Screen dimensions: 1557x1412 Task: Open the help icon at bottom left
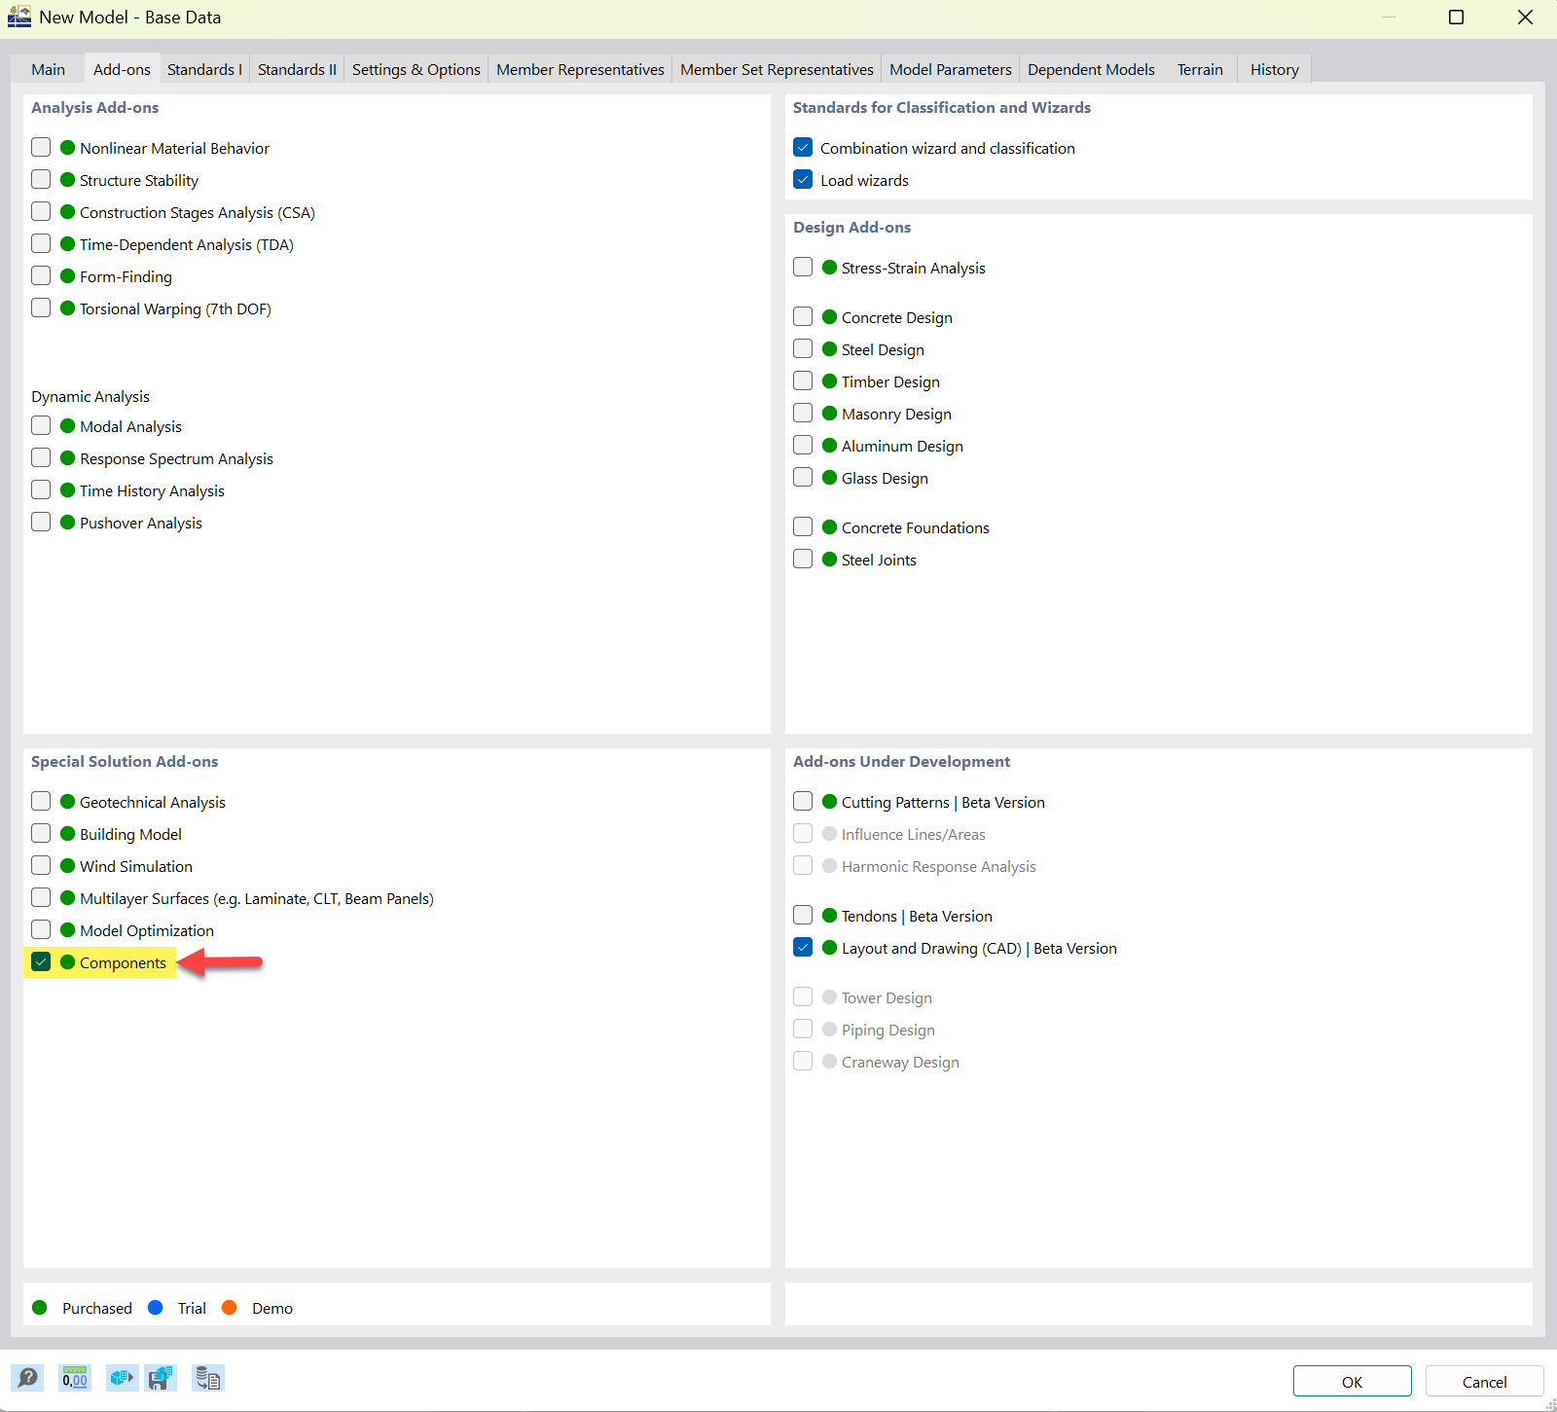27,1378
